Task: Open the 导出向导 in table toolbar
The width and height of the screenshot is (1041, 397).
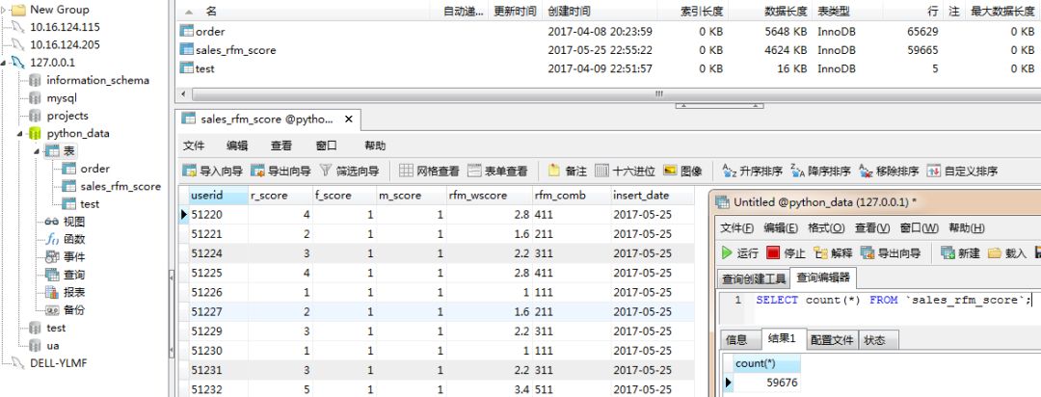Action: 280,171
